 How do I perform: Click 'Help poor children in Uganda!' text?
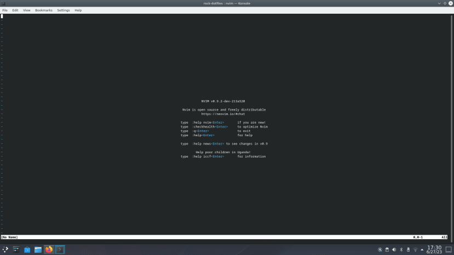(x=223, y=152)
